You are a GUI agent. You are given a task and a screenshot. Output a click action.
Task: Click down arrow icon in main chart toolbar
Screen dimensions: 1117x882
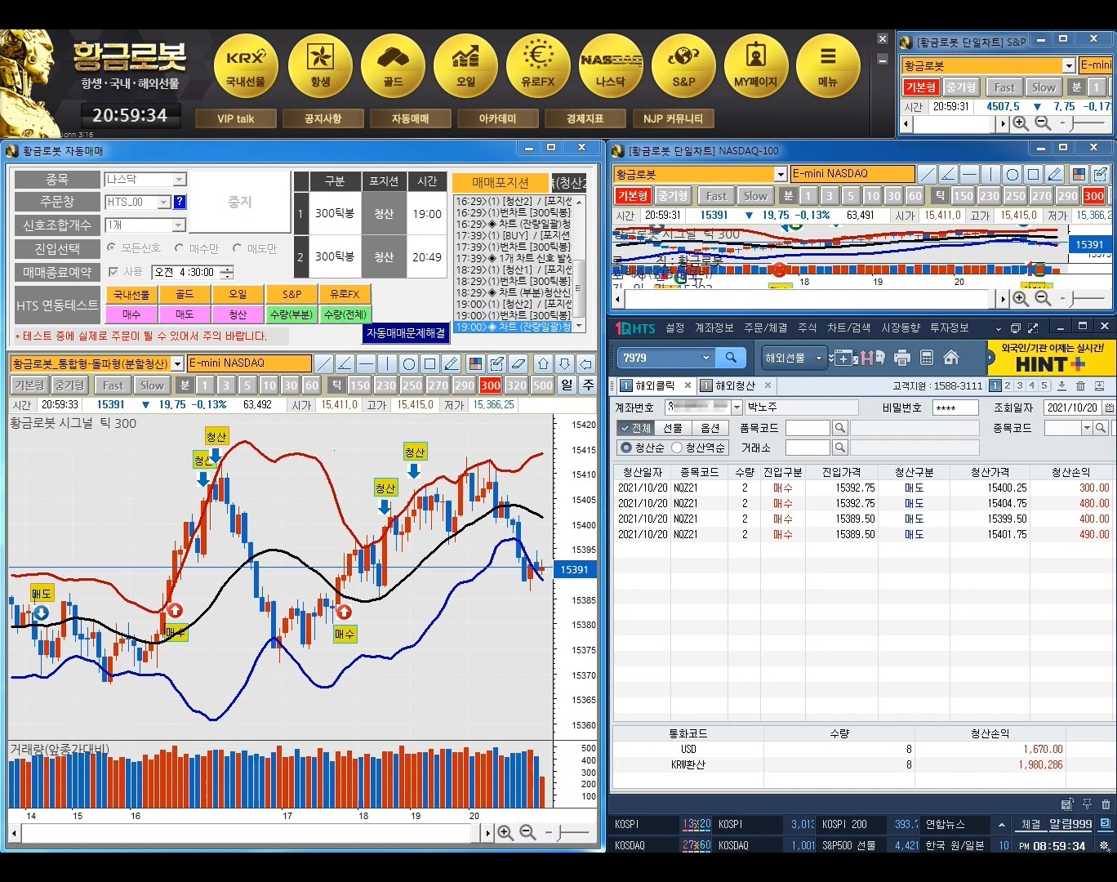point(564,363)
